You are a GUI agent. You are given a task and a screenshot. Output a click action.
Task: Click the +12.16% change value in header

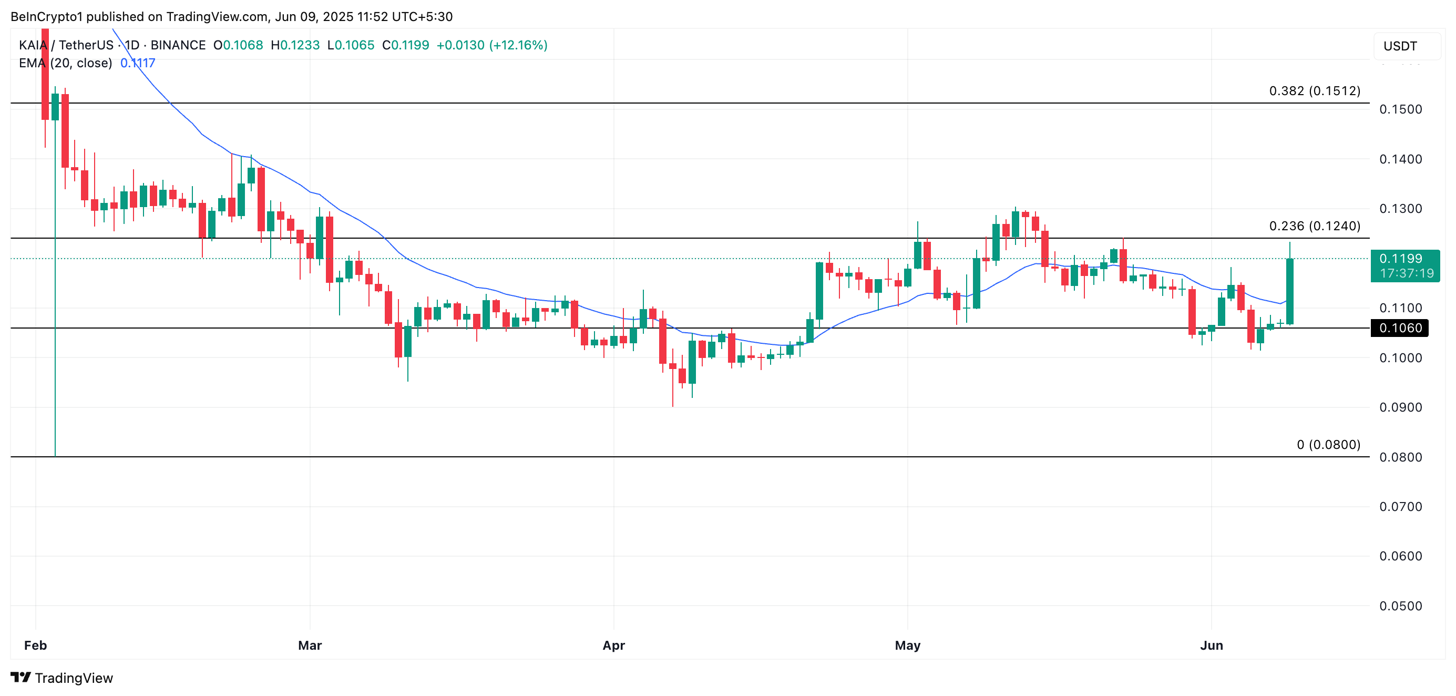click(518, 45)
